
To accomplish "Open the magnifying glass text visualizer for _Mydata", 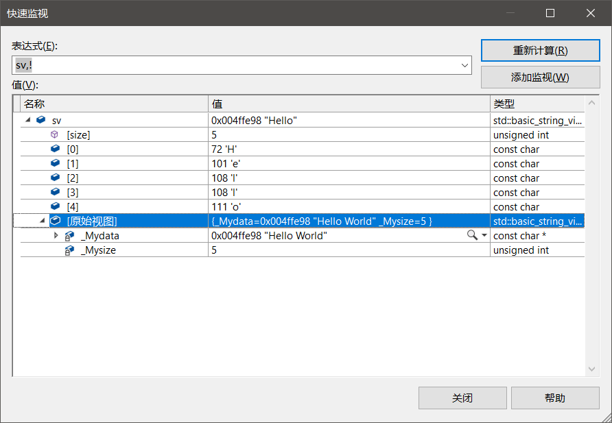I will click(471, 235).
